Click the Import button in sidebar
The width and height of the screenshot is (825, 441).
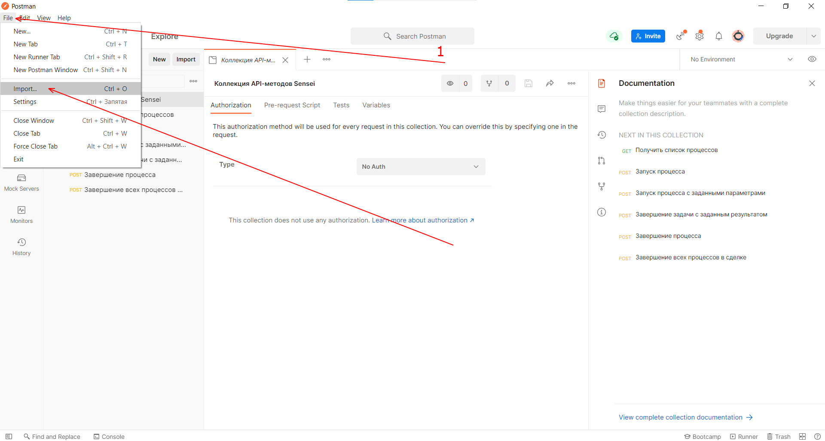186,59
